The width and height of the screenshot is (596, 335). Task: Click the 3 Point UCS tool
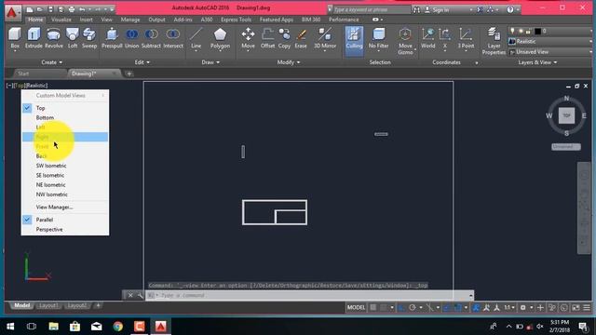[x=466, y=38]
